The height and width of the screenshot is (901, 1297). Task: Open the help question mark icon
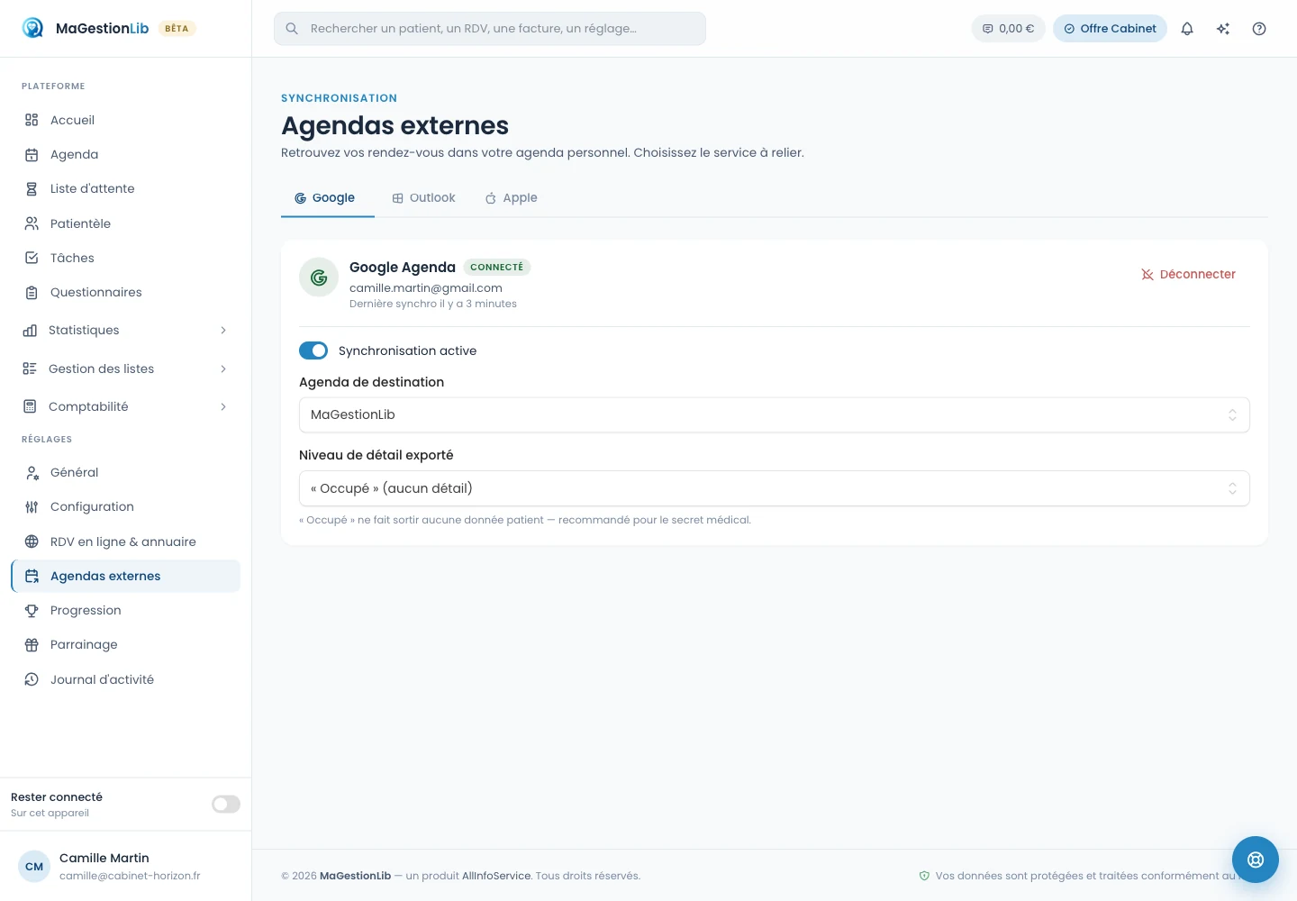click(1259, 29)
